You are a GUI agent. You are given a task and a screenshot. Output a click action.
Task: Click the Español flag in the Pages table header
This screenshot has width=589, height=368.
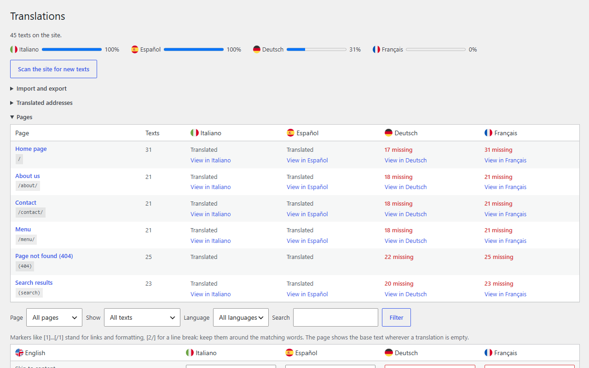(290, 133)
